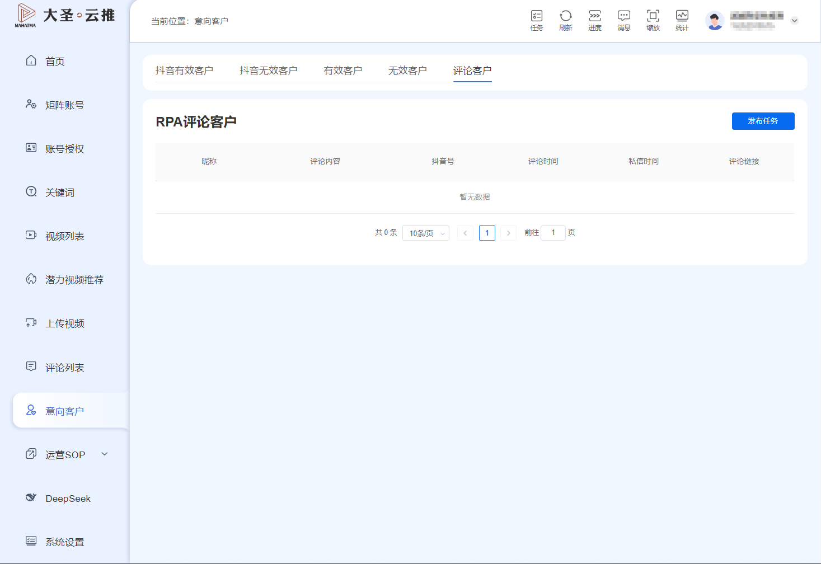Click the 刷新 refresh icon

point(566,20)
